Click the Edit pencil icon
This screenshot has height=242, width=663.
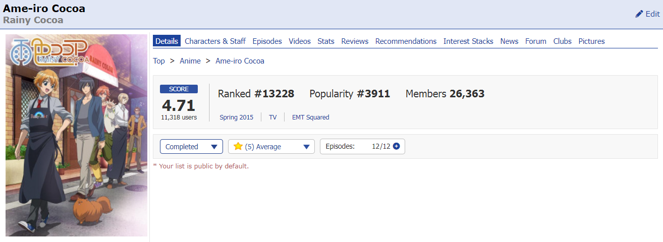pos(639,14)
